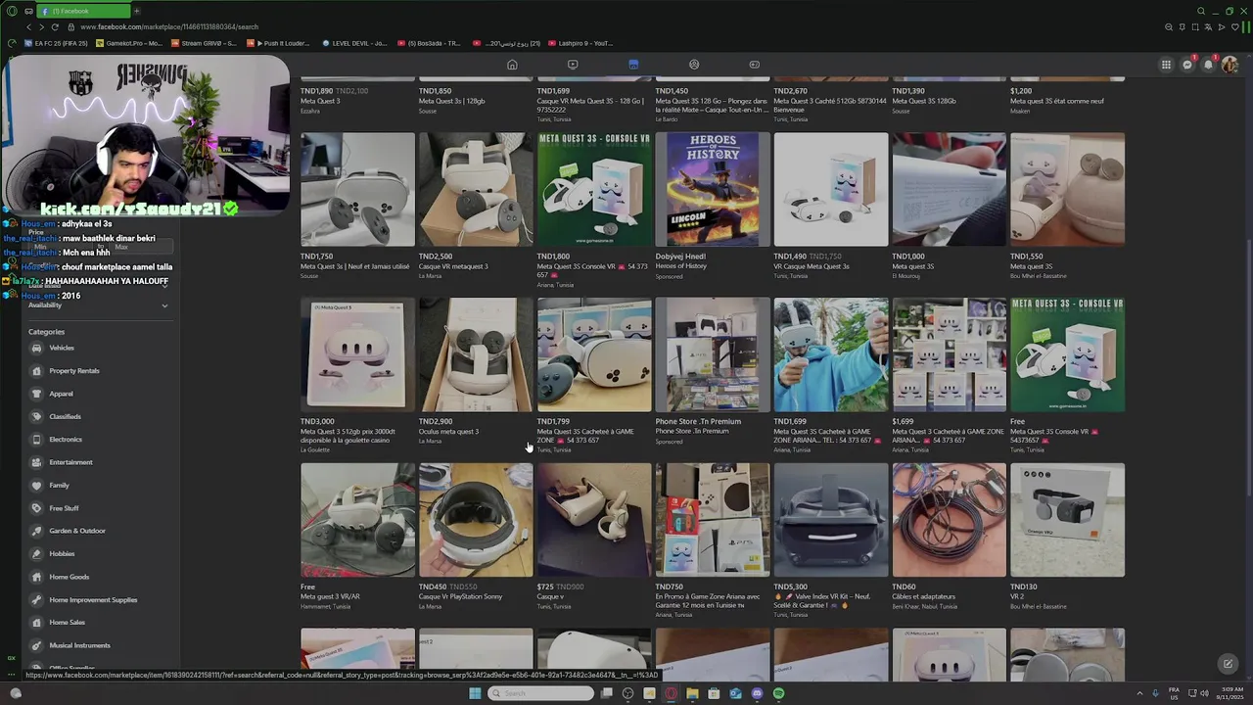
Task: Open the TND750 En Promo Game Zone photo
Action: click(713, 520)
